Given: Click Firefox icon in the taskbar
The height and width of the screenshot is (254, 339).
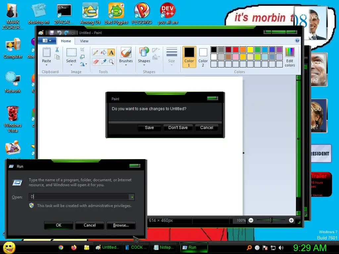Looking at the screenshot, I should pyautogui.click(x=74, y=247).
